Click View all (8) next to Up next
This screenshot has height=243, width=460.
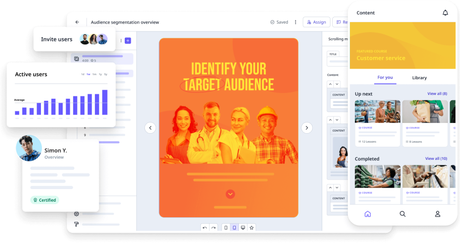(437, 94)
